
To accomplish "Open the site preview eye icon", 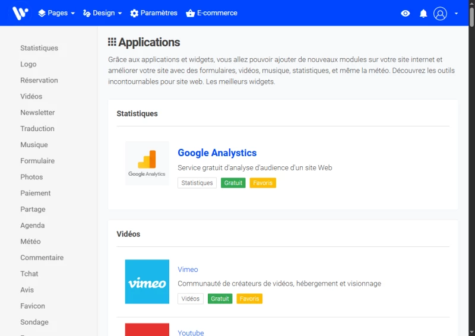I will pos(406,13).
